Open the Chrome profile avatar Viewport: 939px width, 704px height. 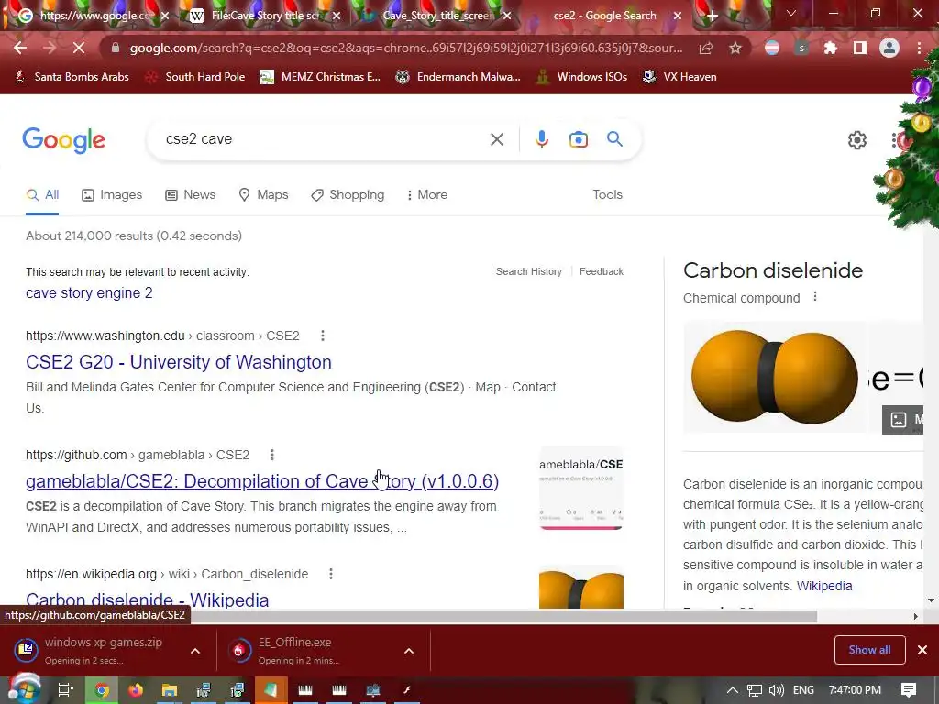click(889, 48)
